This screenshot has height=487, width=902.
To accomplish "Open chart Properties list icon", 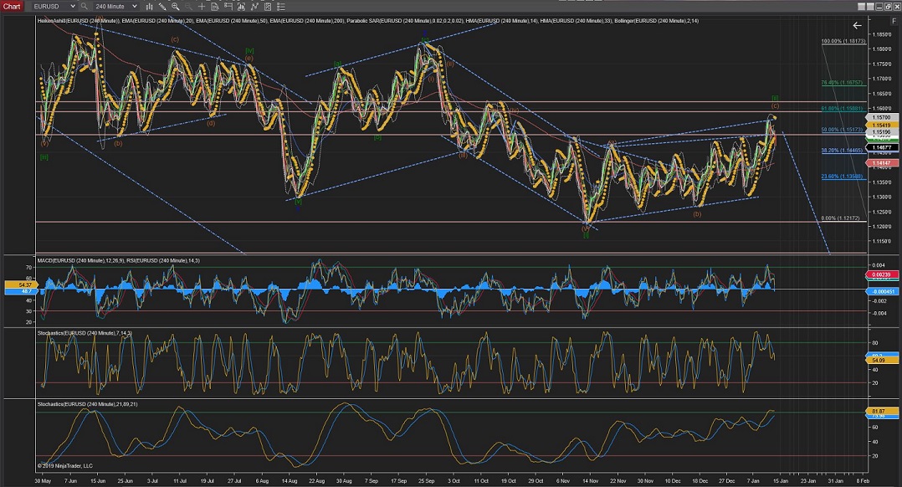I will [281, 7].
